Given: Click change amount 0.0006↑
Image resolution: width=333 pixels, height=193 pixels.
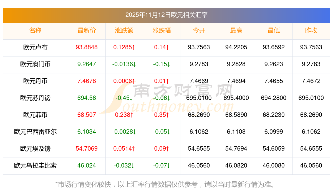Looking at the screenshot, I should point(124,81).
